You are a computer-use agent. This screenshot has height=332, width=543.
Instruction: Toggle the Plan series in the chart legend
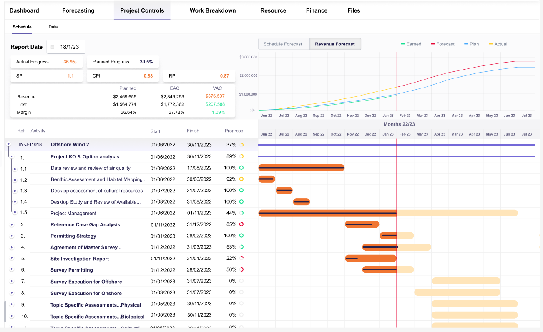(470, 44)
